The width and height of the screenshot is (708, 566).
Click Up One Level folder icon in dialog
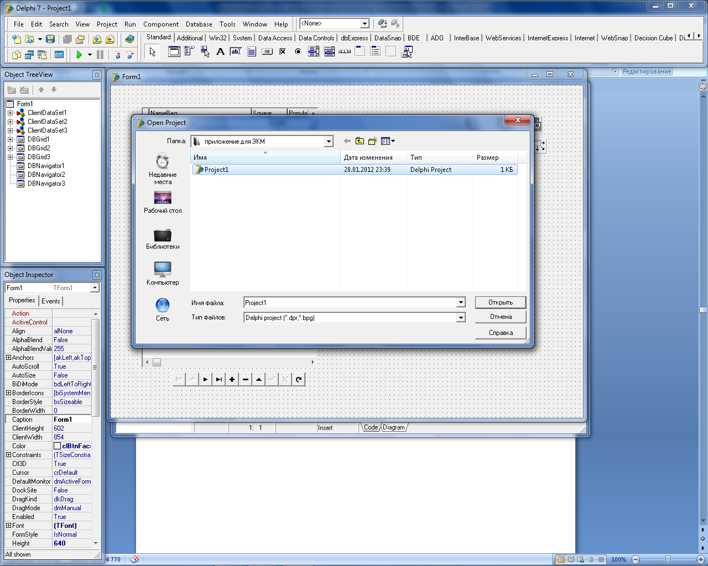360,141
